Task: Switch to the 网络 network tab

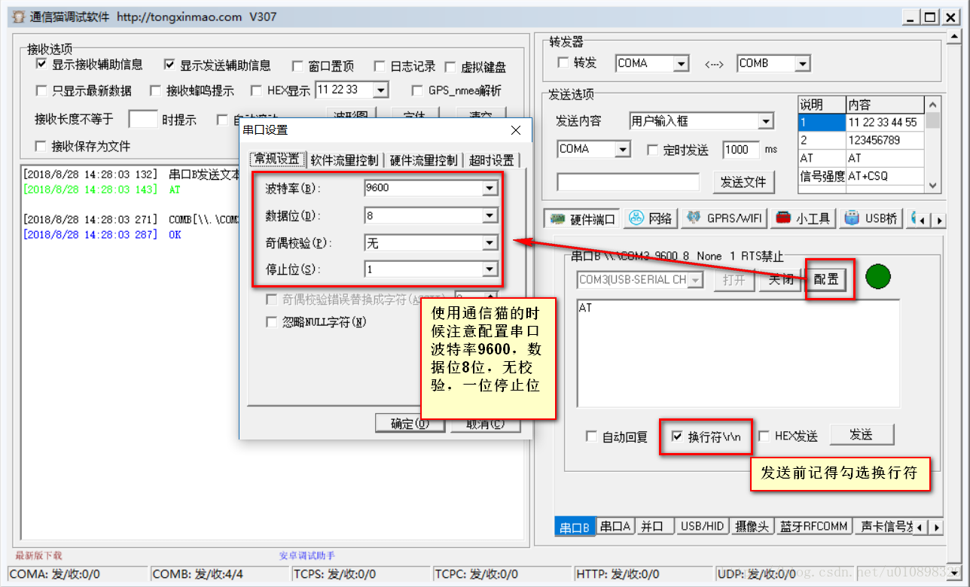Action: click(x=650, y=219)
